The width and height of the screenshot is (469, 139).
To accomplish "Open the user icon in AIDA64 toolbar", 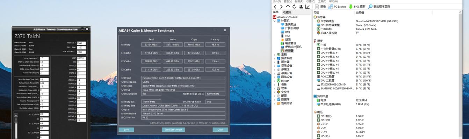I will pos(301,7).
